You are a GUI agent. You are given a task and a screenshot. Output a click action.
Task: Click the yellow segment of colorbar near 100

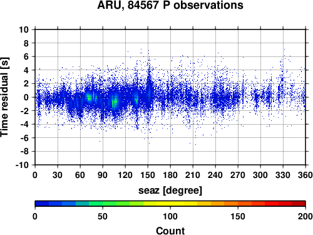(170, 204)
